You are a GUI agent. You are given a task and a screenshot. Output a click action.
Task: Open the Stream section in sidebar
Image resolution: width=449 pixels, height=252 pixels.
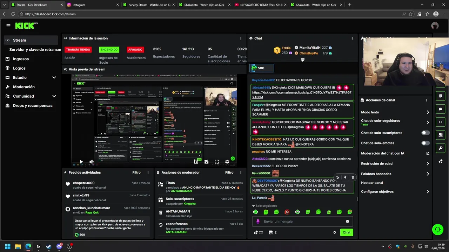pos(31,40)
